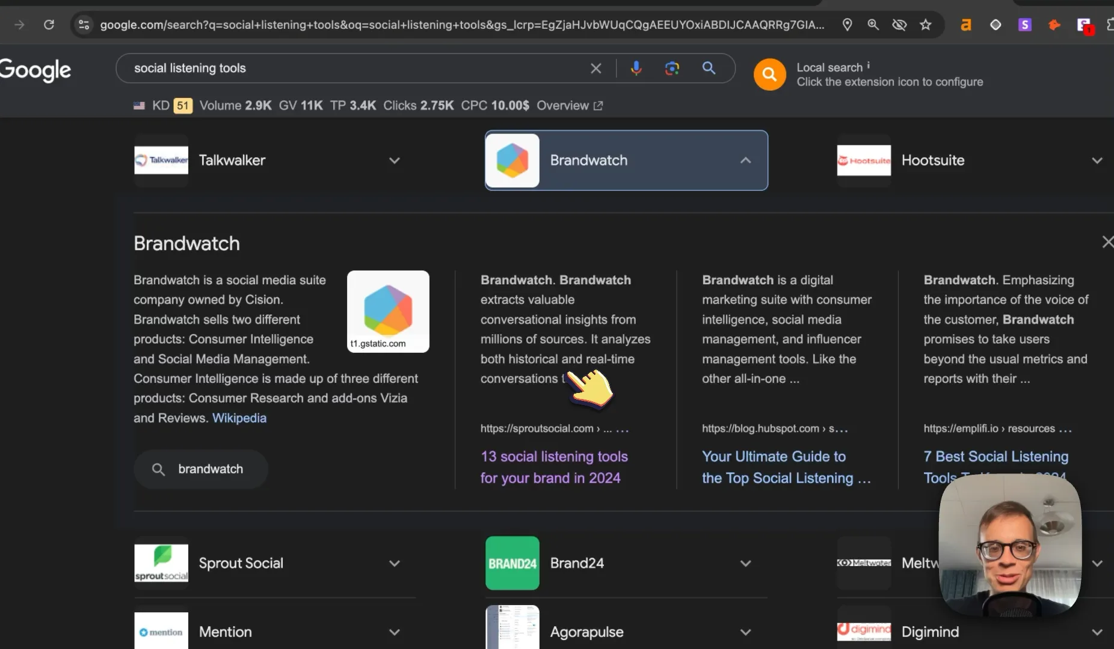The width and height of the screenshot is (1114, 649).
Task: Click the brandwatch search chip
Action: [200, 469]
